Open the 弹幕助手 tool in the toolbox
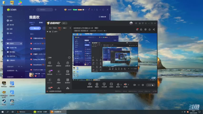 pos(49,64)
